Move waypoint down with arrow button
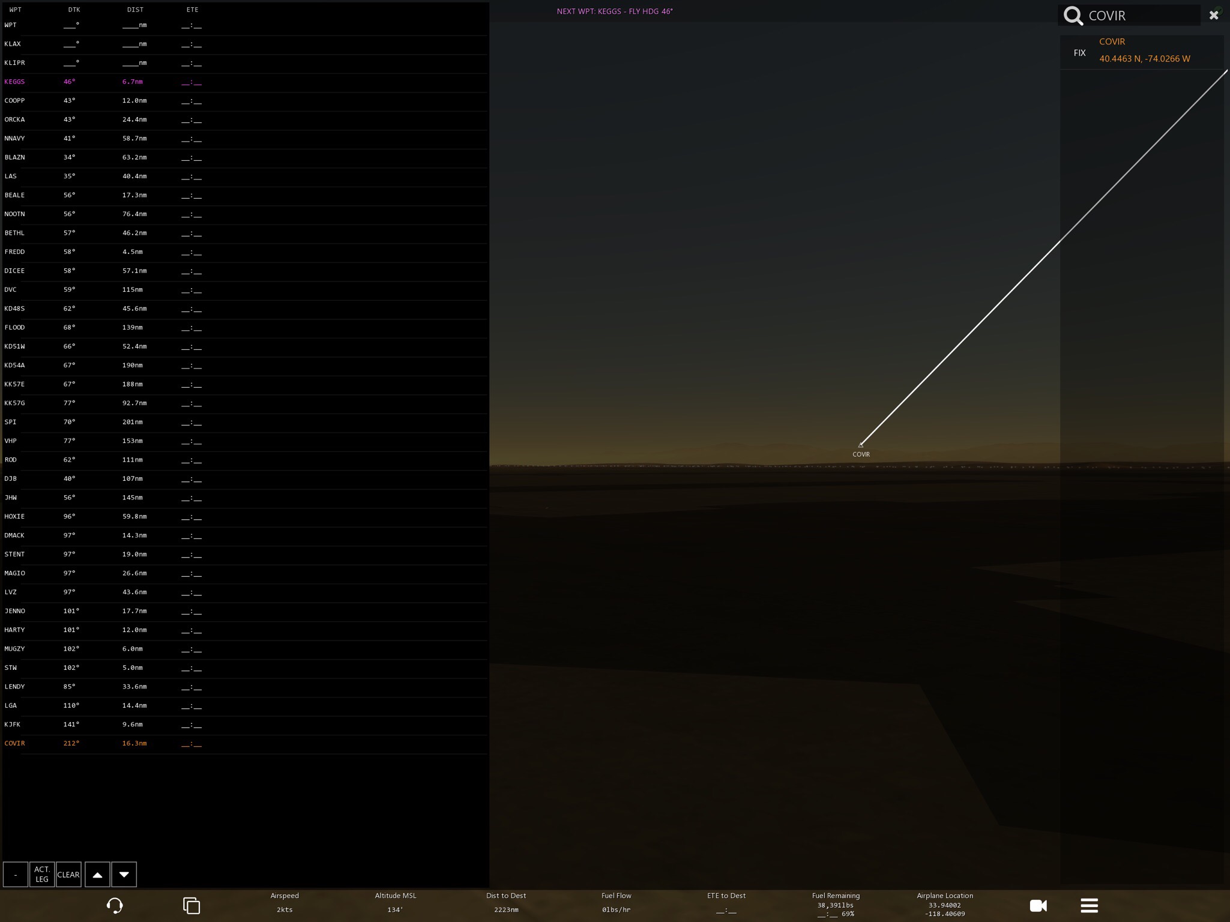This screenshot has height=922, width=1230. click(124, 875)
